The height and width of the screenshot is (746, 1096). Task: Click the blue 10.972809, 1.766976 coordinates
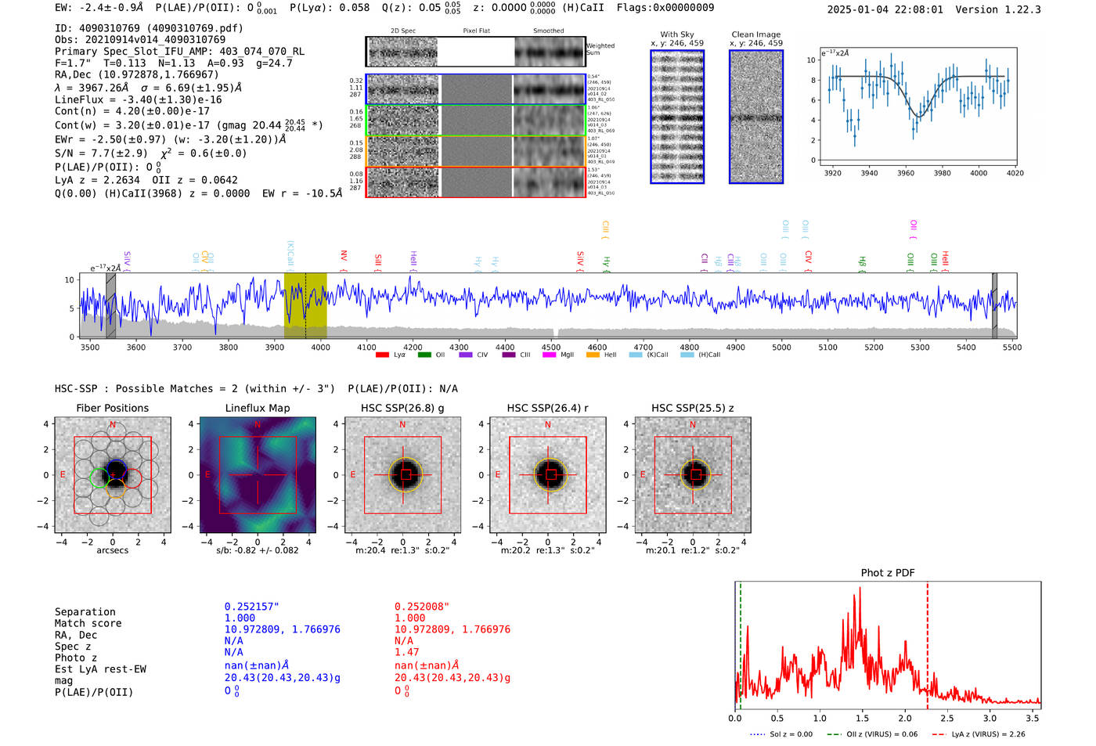(x=283, y=629)
